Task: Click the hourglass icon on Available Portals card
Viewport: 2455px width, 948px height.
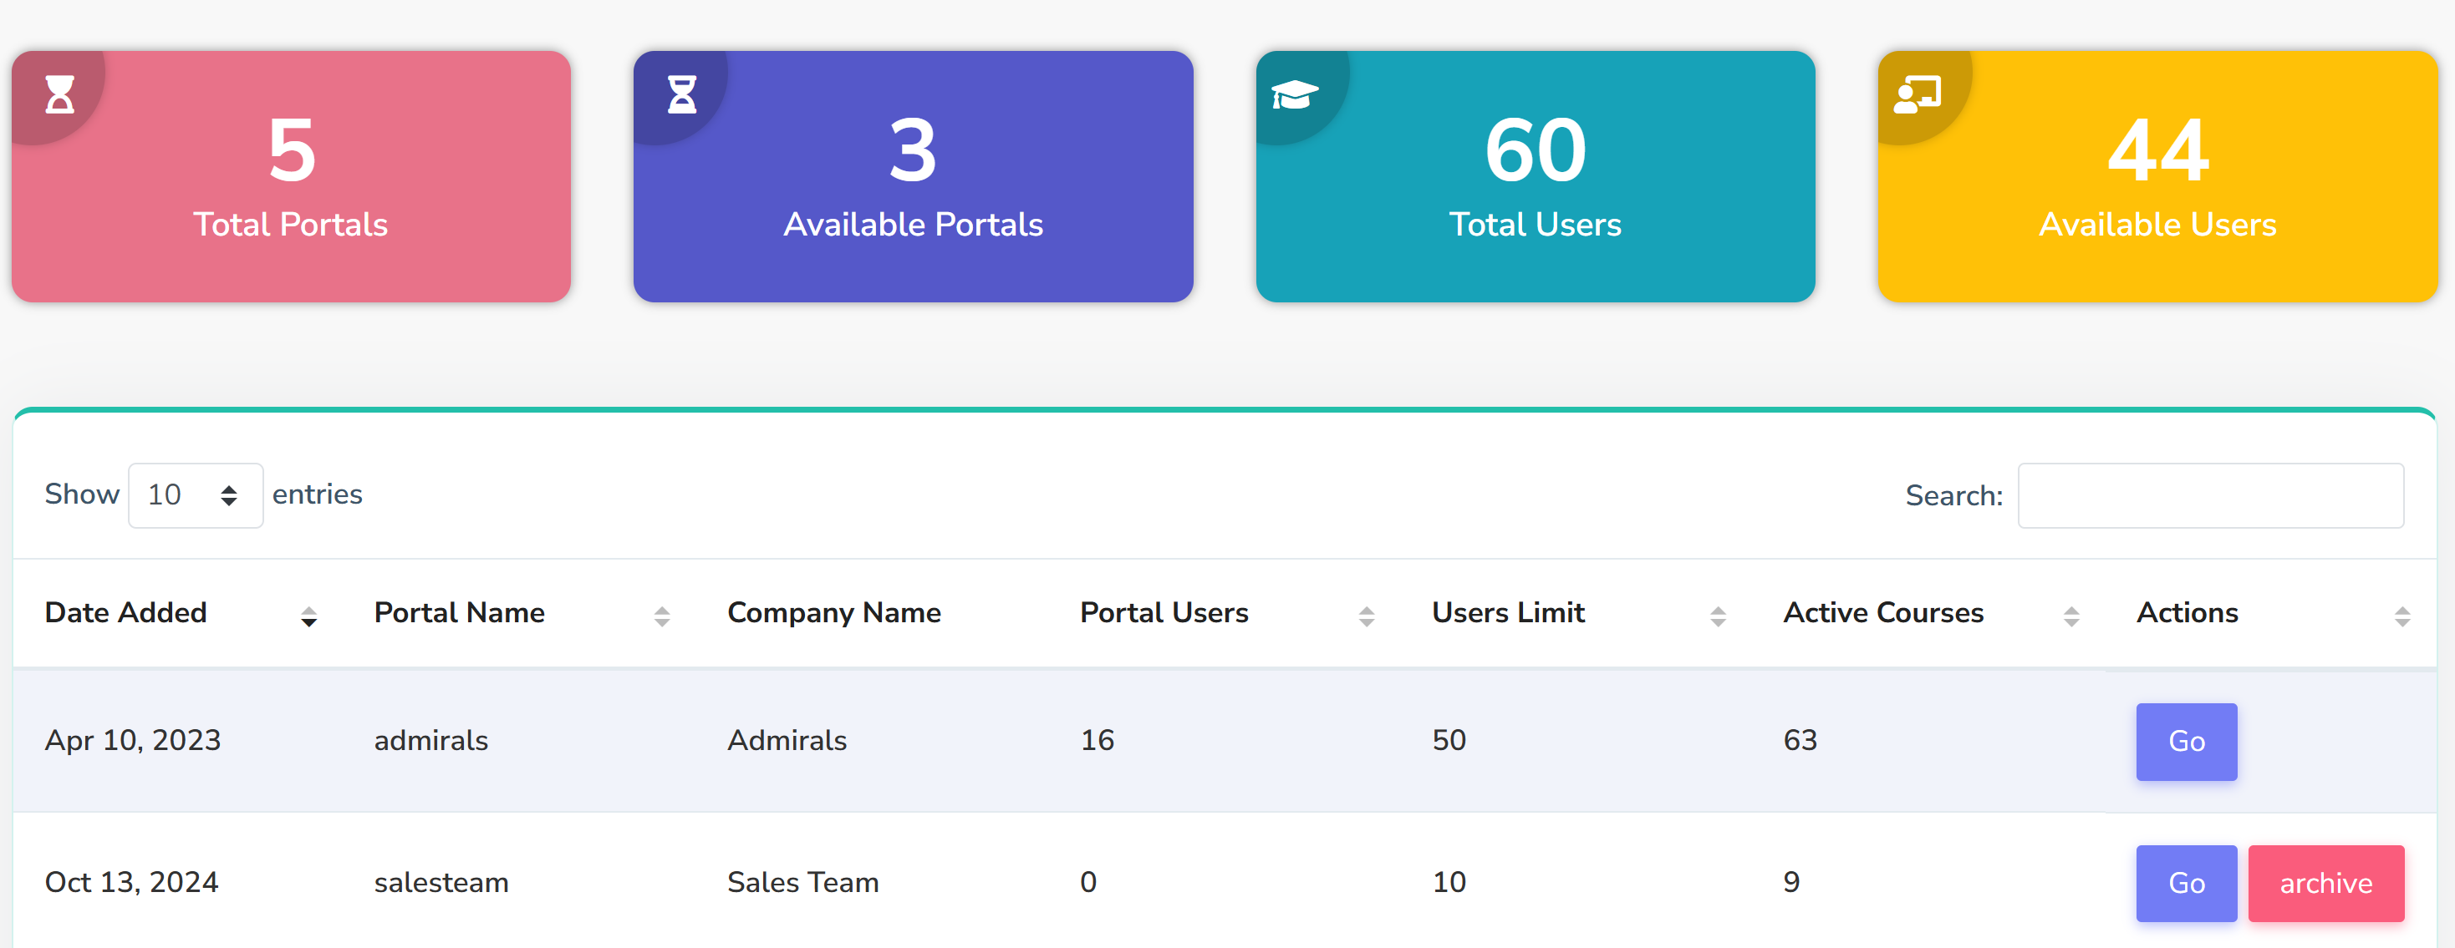Action: (x=681, y=94)
